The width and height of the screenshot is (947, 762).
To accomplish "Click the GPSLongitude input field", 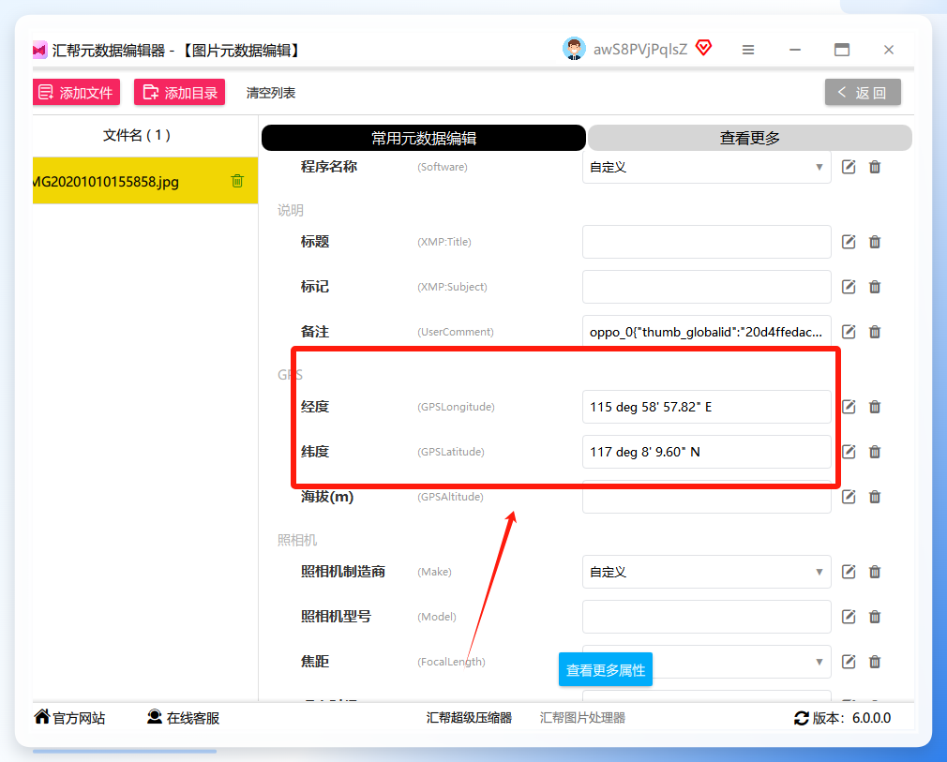I will [x=707, y=407].
